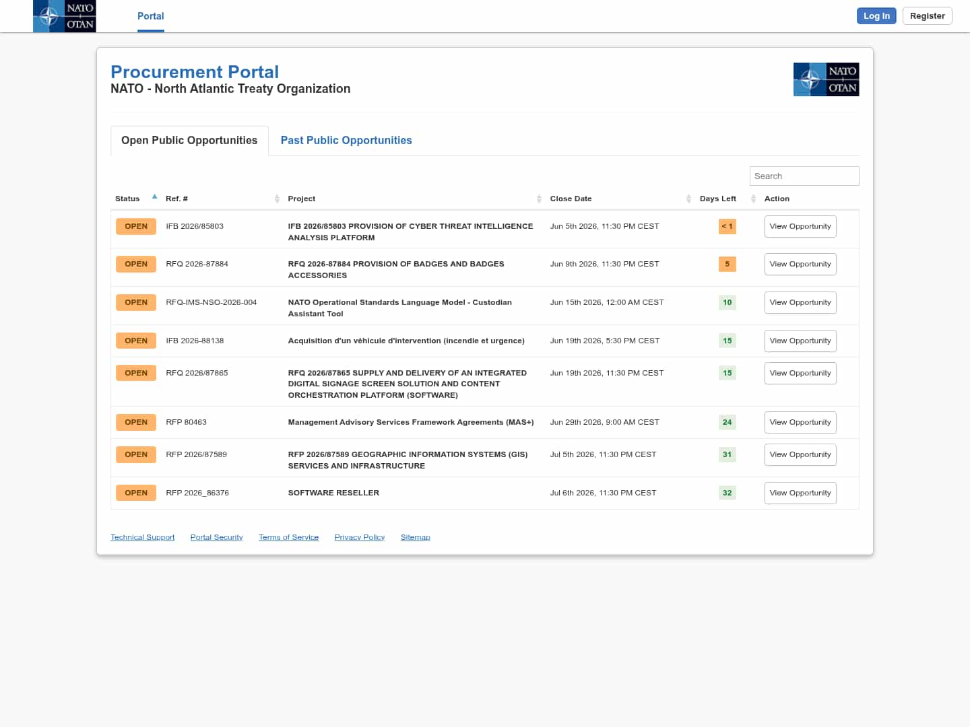Switch to Past Public Opportunities tab
Screen dimensions: 970x727
346,140
